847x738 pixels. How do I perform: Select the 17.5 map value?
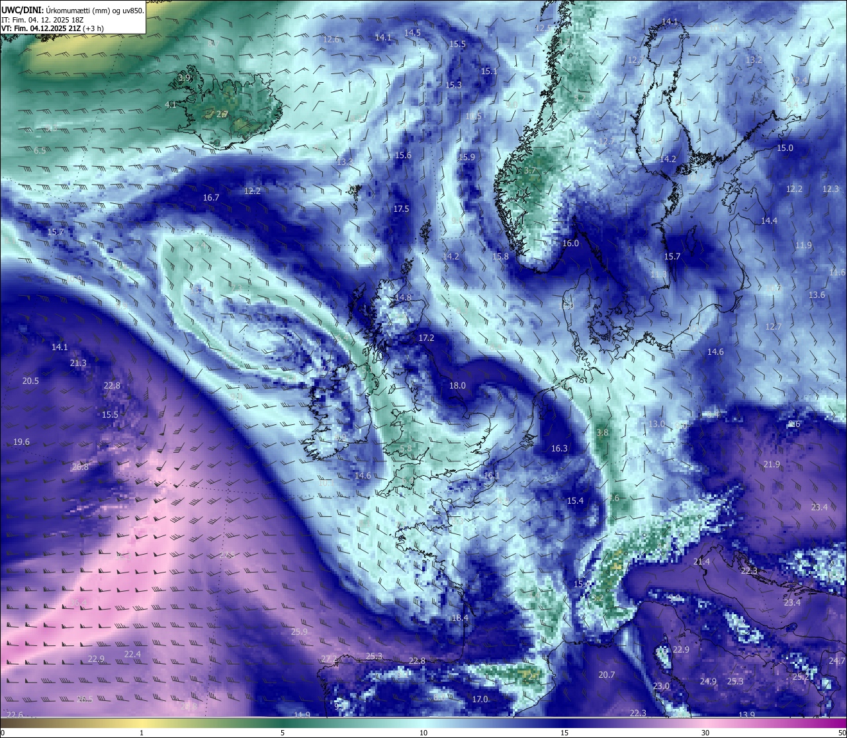(x=401, y=209)
